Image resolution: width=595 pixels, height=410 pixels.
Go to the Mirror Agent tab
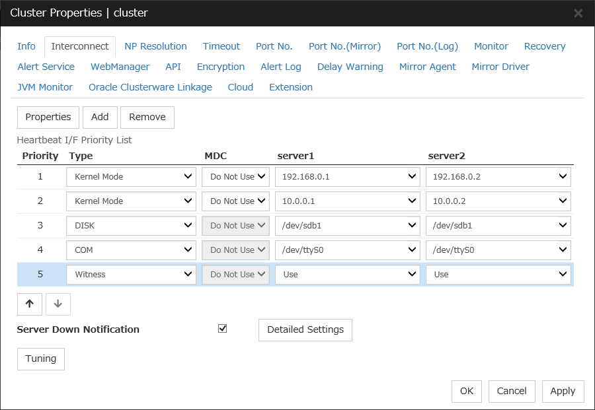tap(427, 67)
